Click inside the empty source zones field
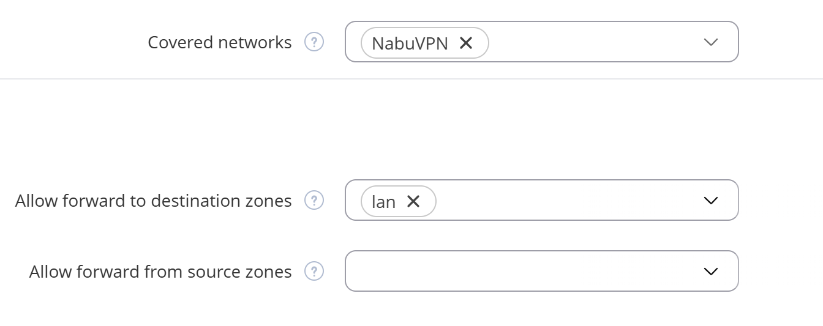The width and height of the screenshot is (823, 326). (x=520, y=271)
